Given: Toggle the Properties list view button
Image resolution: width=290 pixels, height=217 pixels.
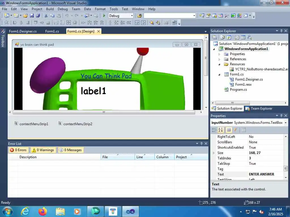Looking at the screenshot, I should 229,130.
